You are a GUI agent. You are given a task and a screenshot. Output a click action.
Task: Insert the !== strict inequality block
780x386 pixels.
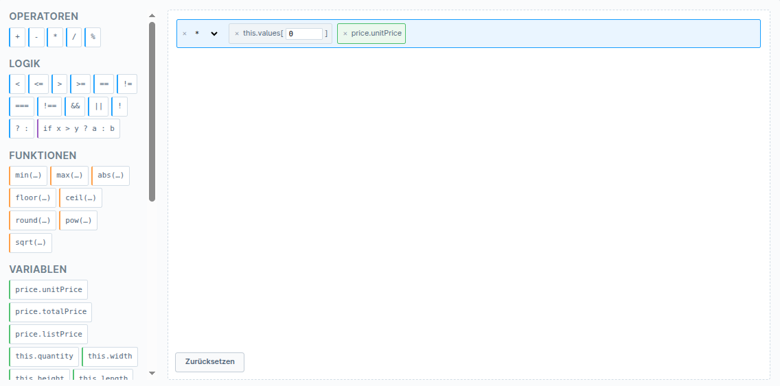point(49,106)
